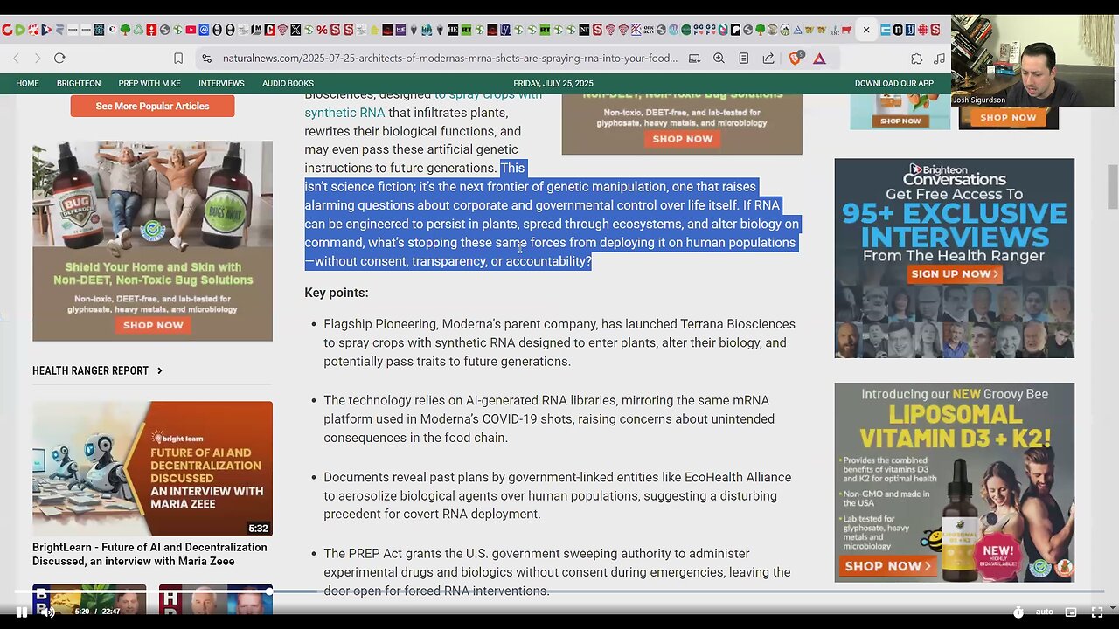This screenshot has width=1119, height=629.
Task: Open playback speed timer icon
Action: (x=1018, y=612)
